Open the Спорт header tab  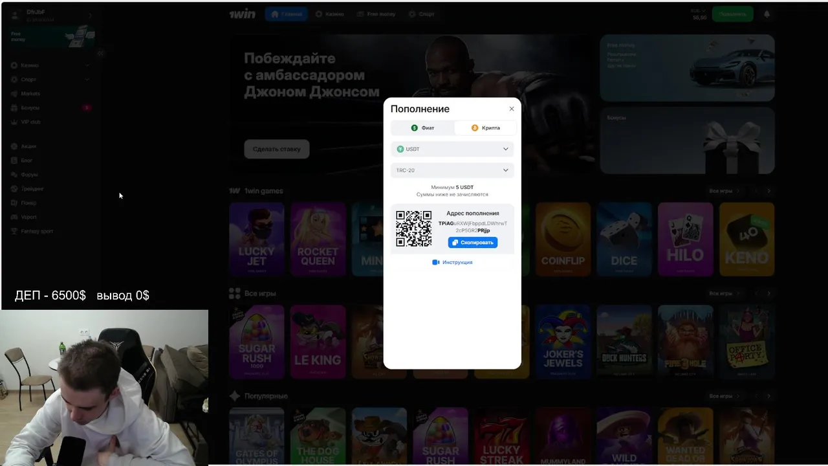[421, 14]
